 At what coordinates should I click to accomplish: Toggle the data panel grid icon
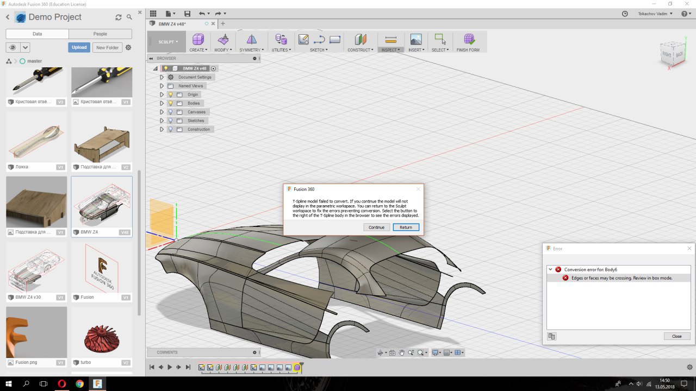153,14
